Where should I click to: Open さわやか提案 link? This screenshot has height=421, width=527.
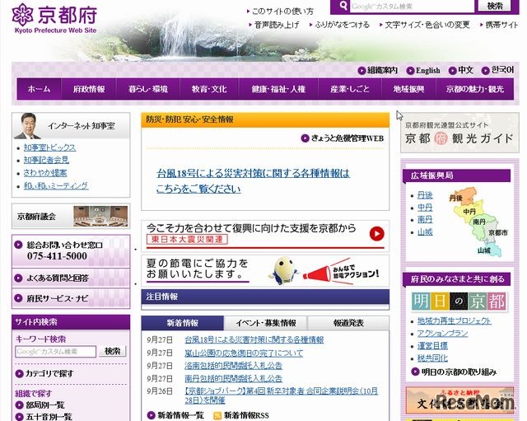click(x=45, y=173)
